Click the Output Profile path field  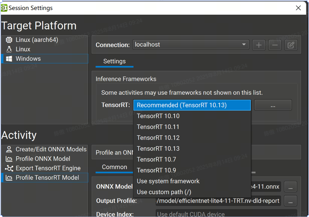click(x=218, y=201)
